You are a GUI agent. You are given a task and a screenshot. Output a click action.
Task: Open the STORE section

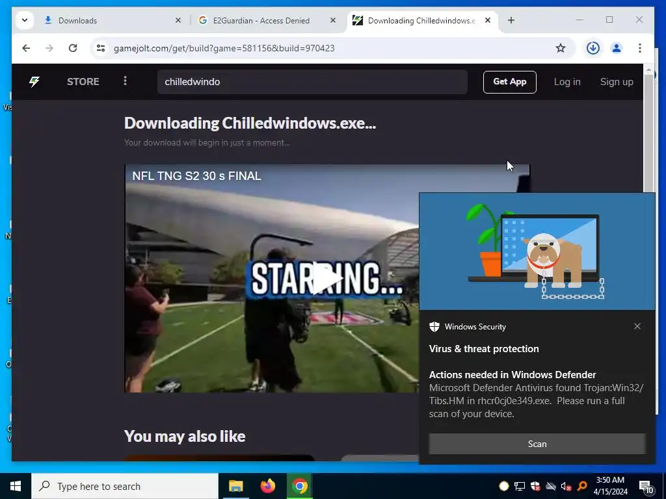(x=83, y=81)
